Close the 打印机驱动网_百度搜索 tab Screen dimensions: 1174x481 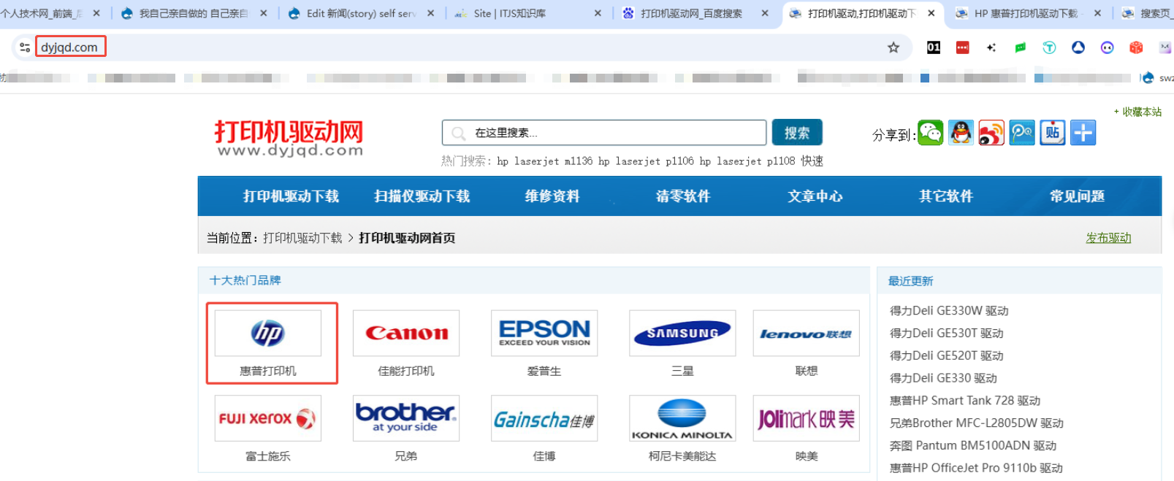[765, 13]
